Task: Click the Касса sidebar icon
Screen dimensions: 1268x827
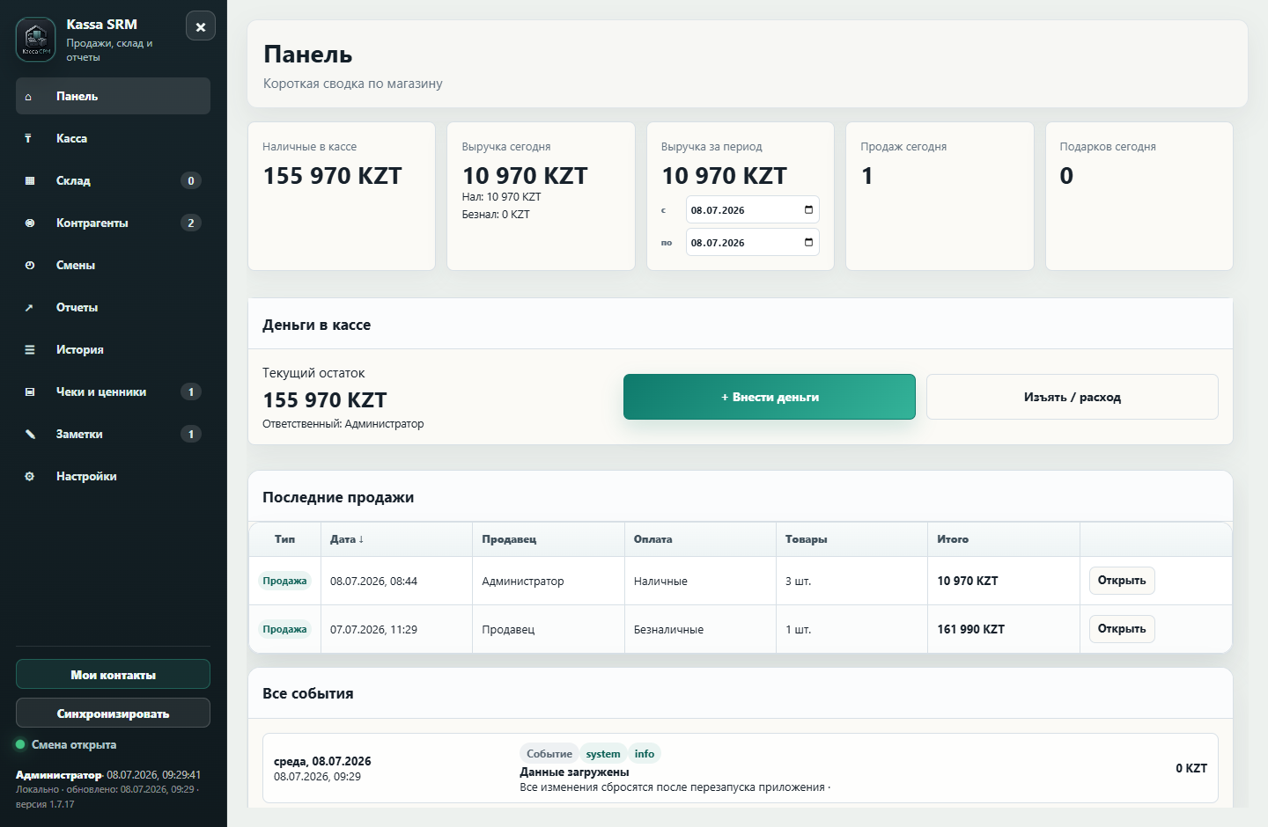Action: tap(29, 139)
